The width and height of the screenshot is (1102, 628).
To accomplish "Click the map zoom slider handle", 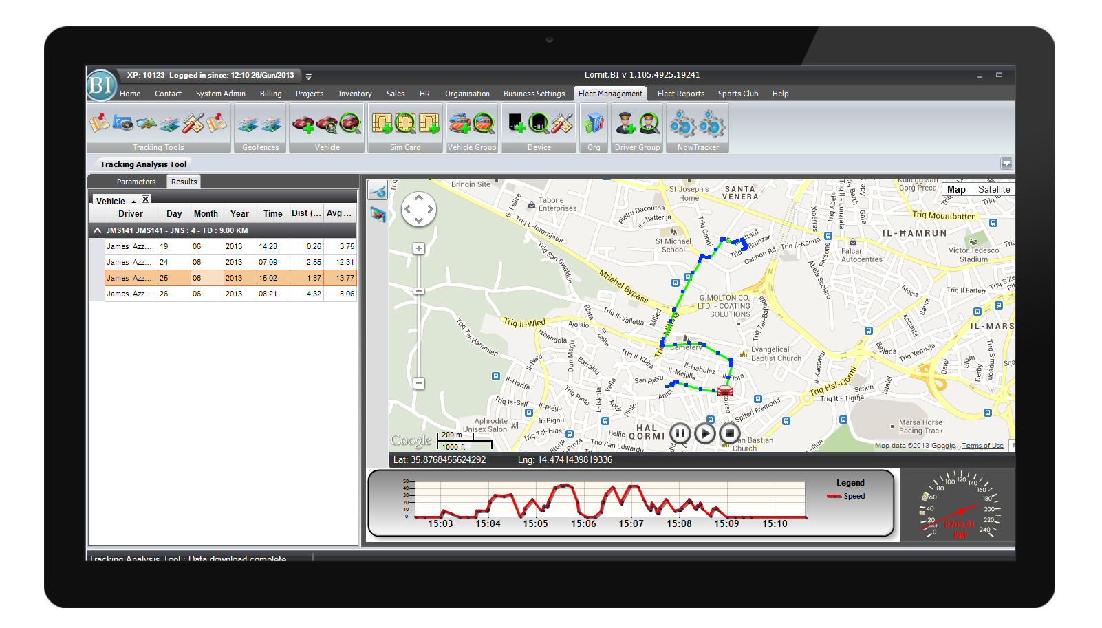I will [419, 291].
